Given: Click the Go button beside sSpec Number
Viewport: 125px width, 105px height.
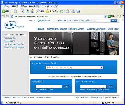Looking at the screenshot, I should (x=66, y=87).
